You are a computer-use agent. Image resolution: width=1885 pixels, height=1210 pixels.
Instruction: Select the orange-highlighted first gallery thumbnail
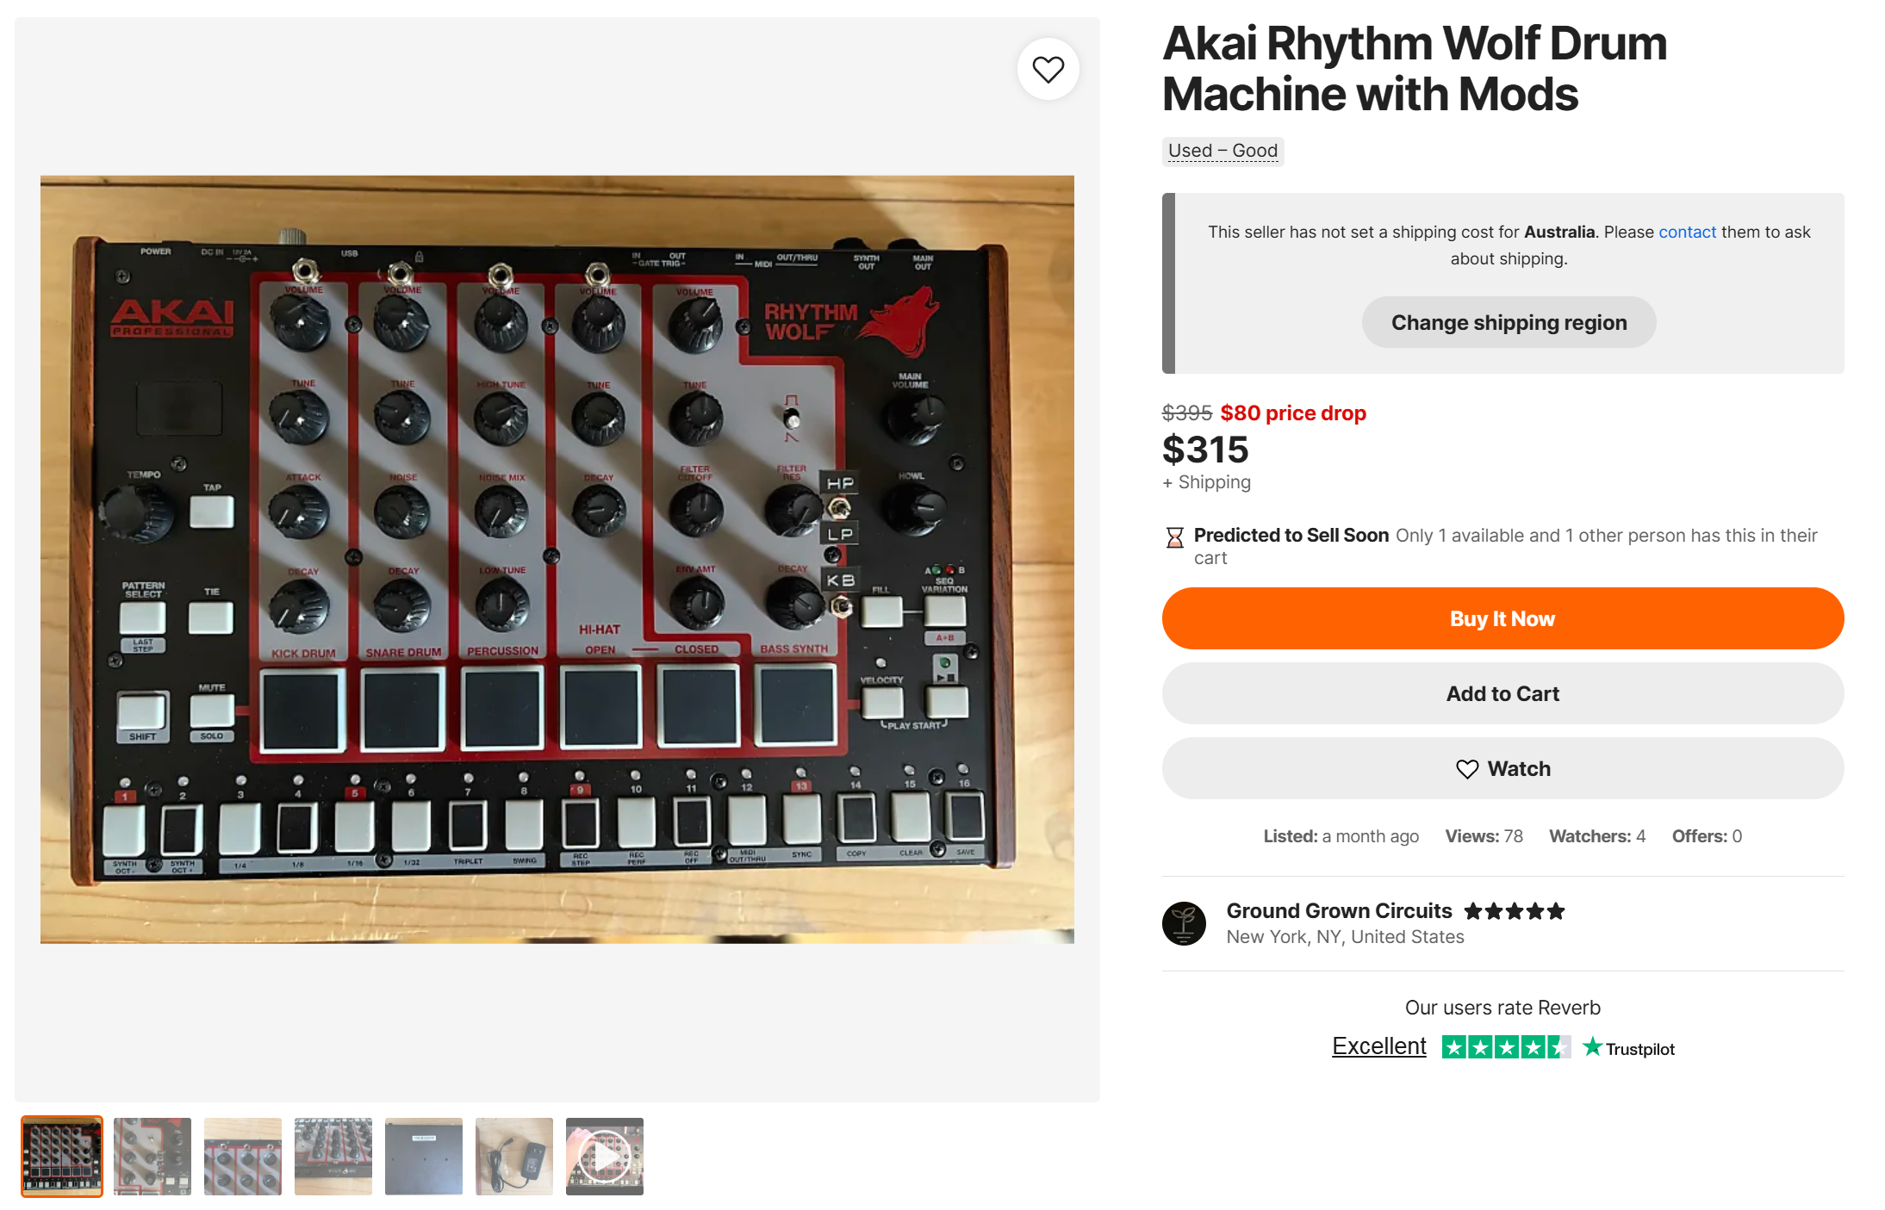(62, 1157)
